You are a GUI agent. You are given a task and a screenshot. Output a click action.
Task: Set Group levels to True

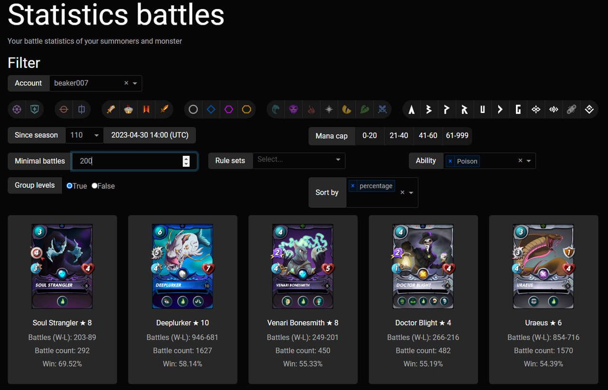(69, 186)
